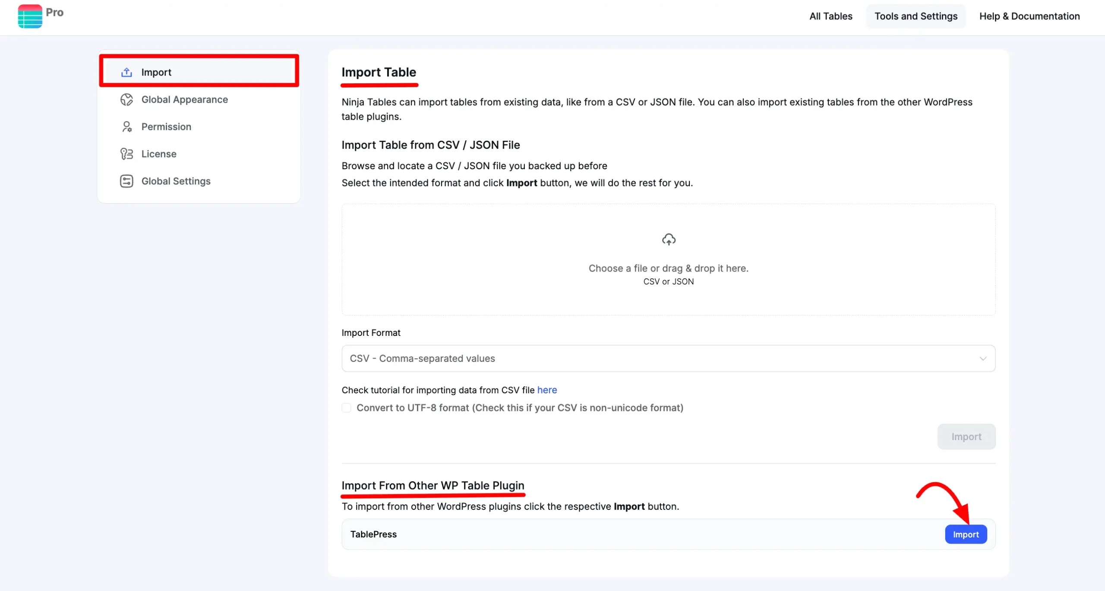Click the Import upload icon in sidebar
Image resolution: width=1105 pixels, height=591 pixels.
click(126, 72)
